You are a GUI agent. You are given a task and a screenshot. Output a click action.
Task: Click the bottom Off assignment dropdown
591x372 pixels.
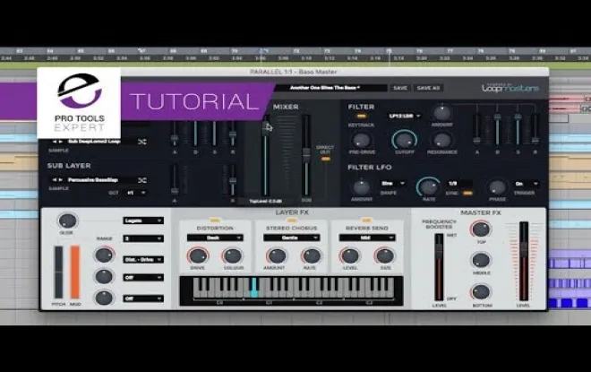pyautogui.click(x=143, y=298)
